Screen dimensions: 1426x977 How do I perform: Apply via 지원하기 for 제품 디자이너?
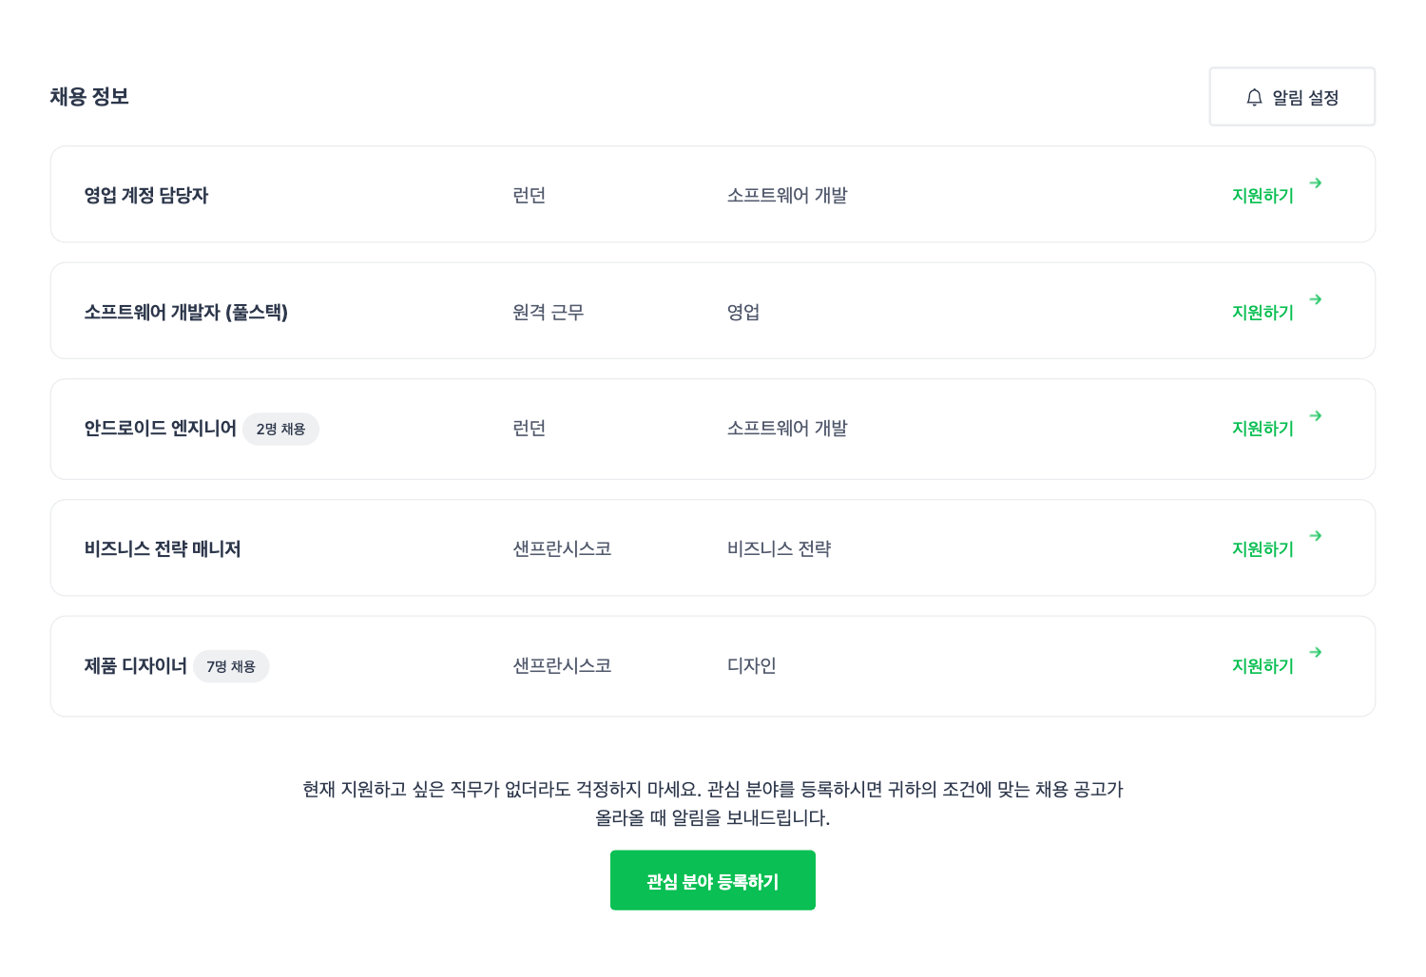pyautogui.click(x=1262, y=666)
